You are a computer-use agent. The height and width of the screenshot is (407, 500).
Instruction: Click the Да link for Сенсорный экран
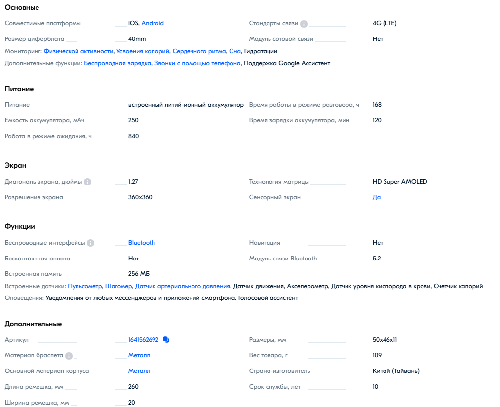[x=377, y=197]
